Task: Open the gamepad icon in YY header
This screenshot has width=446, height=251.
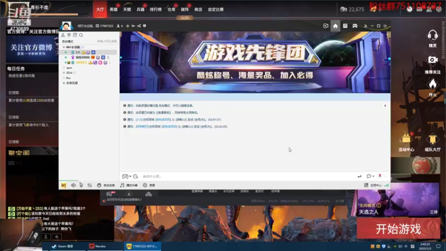Action: coord(355,26)
